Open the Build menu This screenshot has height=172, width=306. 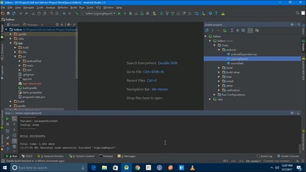tap(74, 8)
